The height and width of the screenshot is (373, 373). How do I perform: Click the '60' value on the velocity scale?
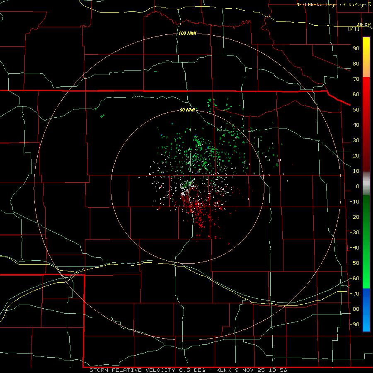356,94
